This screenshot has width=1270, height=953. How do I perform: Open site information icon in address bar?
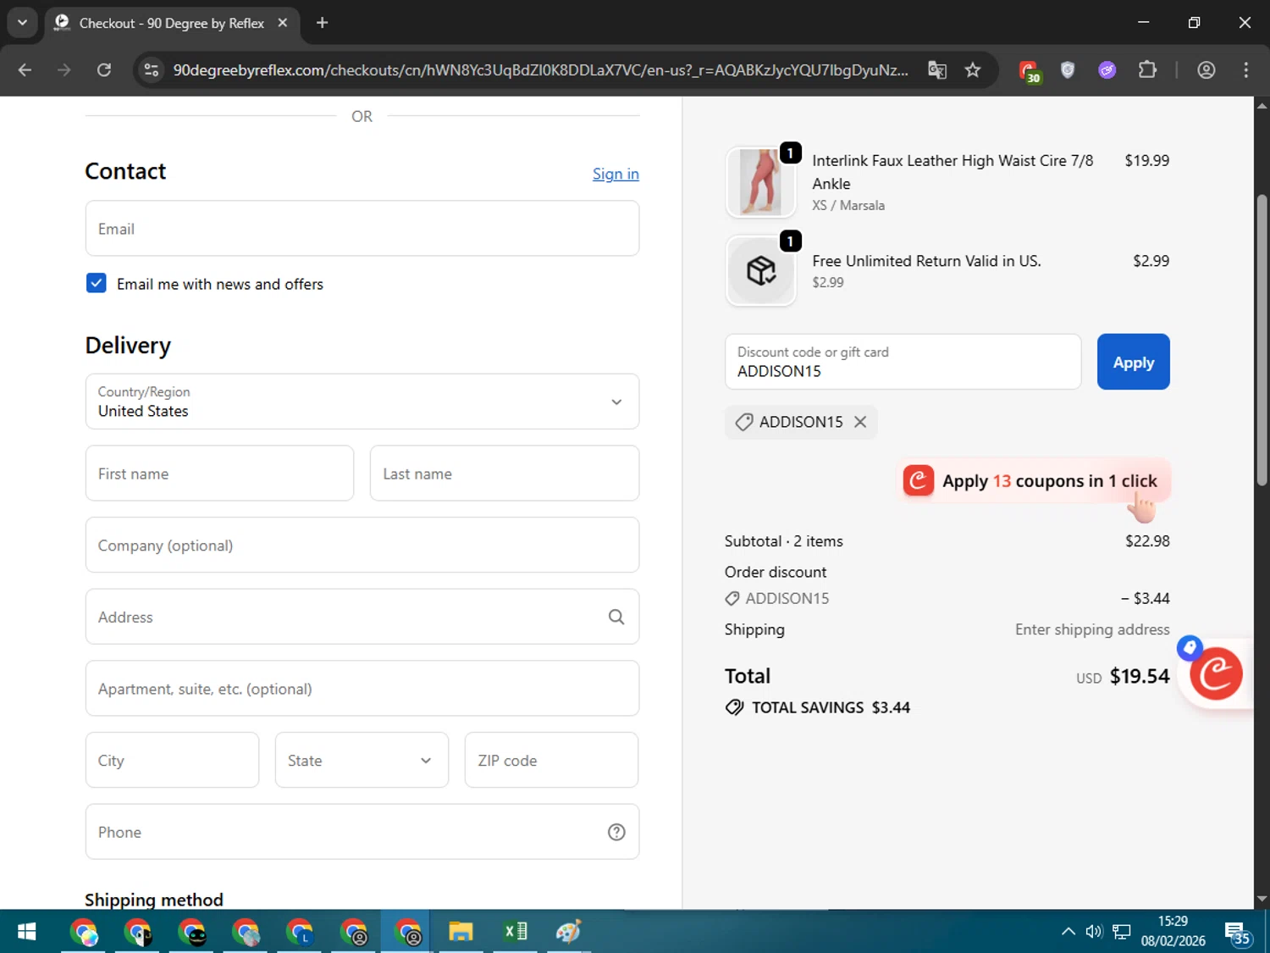coord(152,70)
